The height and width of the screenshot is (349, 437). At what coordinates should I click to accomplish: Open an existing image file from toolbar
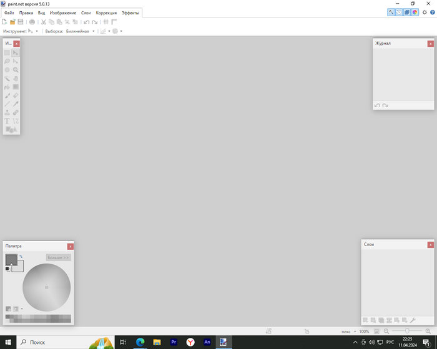click(12, 22)
